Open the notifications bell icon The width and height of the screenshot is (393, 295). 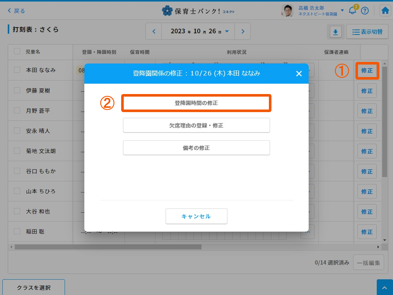click(x=352, y=11)
